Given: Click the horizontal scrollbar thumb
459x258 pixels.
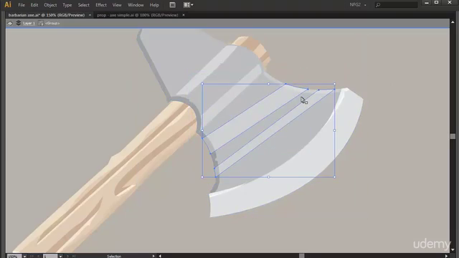Looking at the screenshot, I should [301, 257].
